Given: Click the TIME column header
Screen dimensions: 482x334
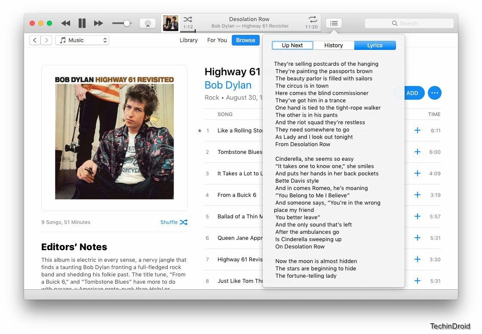Looking at the screenshot, I should coord(434,114).
